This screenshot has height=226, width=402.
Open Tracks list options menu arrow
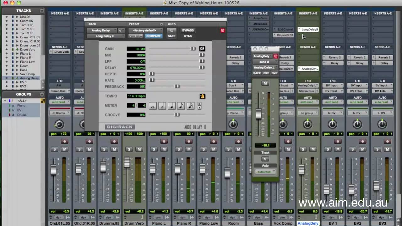[x=42, y=11]
